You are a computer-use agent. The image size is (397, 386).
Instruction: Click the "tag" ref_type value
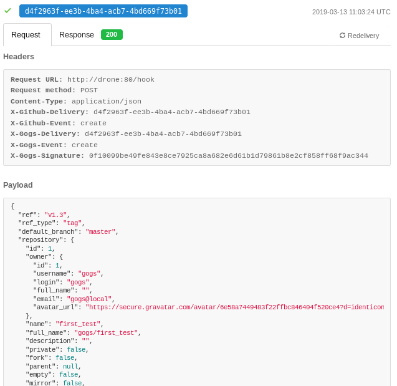pyautogui.click(x=72, y=223)
